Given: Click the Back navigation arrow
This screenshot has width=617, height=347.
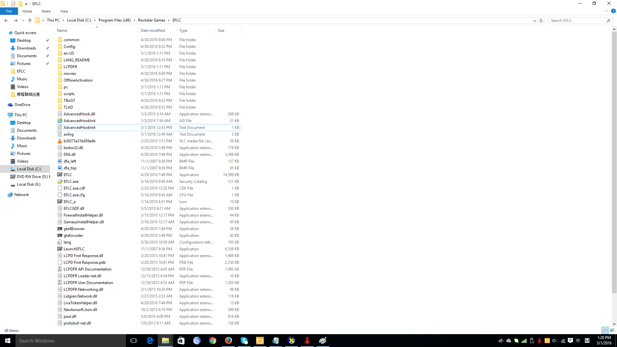Looking at the screenshot, I should (x=6, y=21).
